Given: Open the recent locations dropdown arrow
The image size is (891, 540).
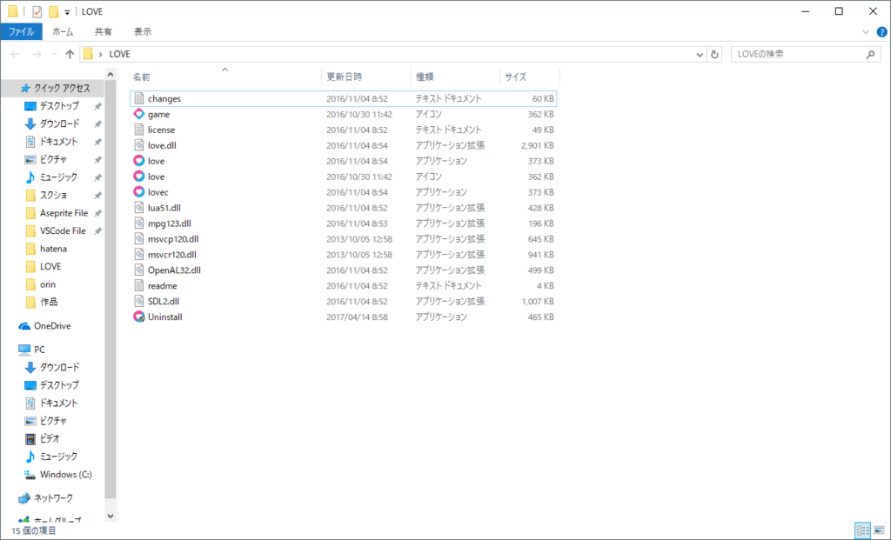Looking at the screenshot, I should pyautogui.click(x=55, y=54).
